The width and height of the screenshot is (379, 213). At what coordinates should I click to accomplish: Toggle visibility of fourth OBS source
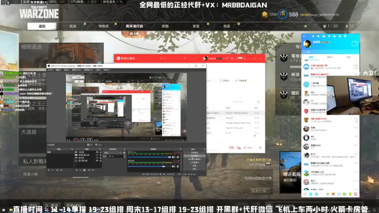tap(97, 160)
